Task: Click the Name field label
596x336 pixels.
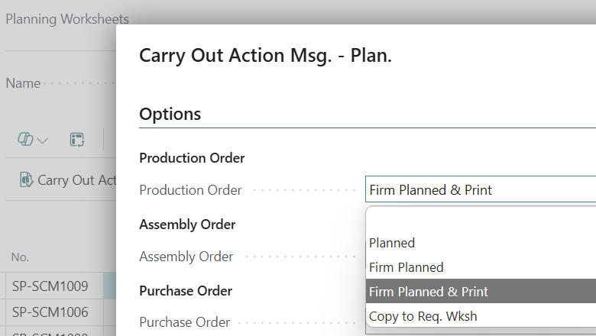Action: tap(24, 83)
